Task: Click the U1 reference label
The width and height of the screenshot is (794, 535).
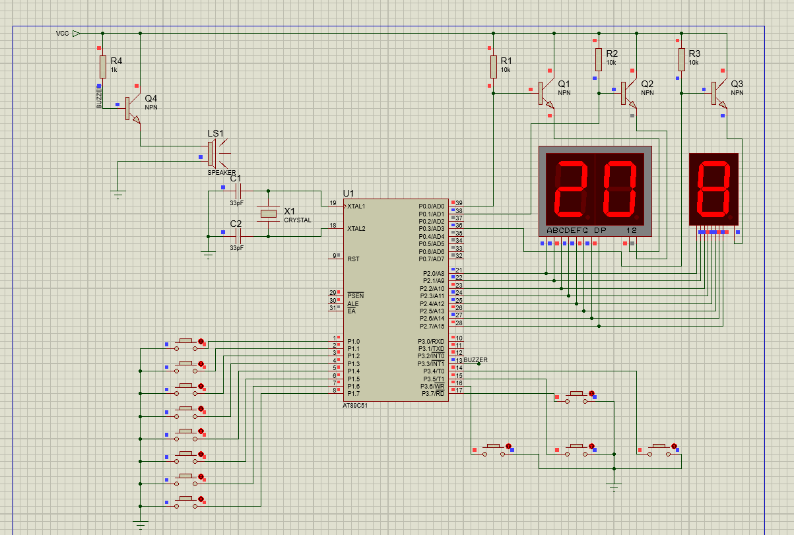Action: click(x=348, y=193)
